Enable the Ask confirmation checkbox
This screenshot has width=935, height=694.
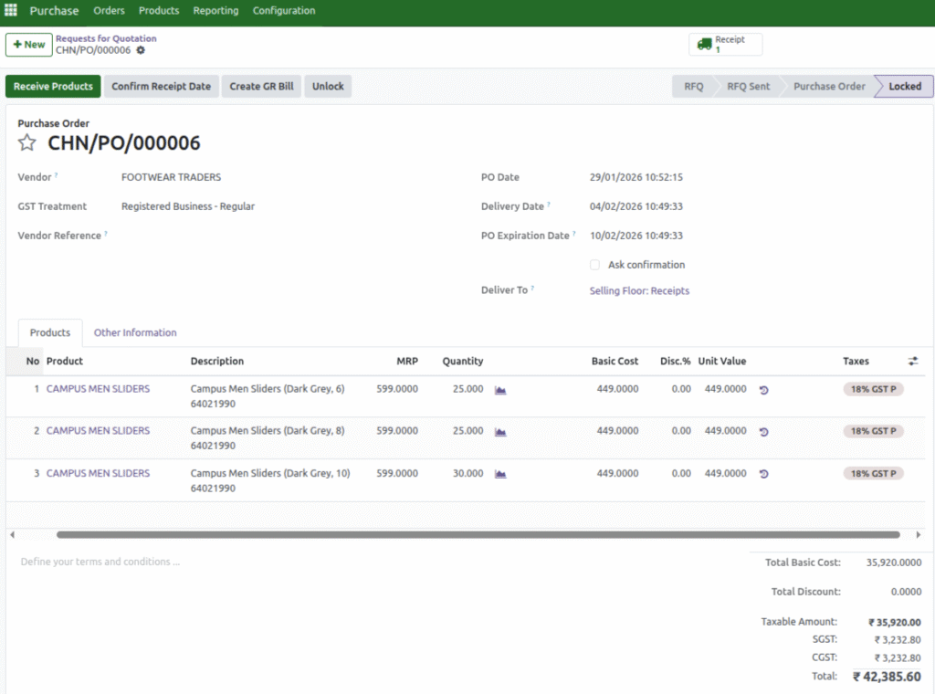point(594,264)
